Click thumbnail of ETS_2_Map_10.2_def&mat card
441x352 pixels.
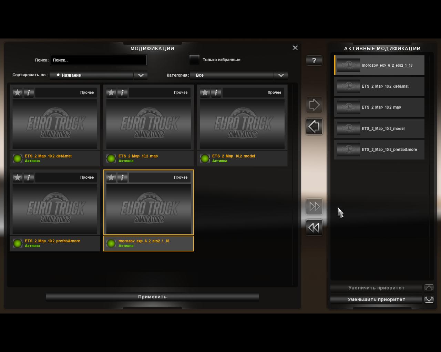pos(55,124)
